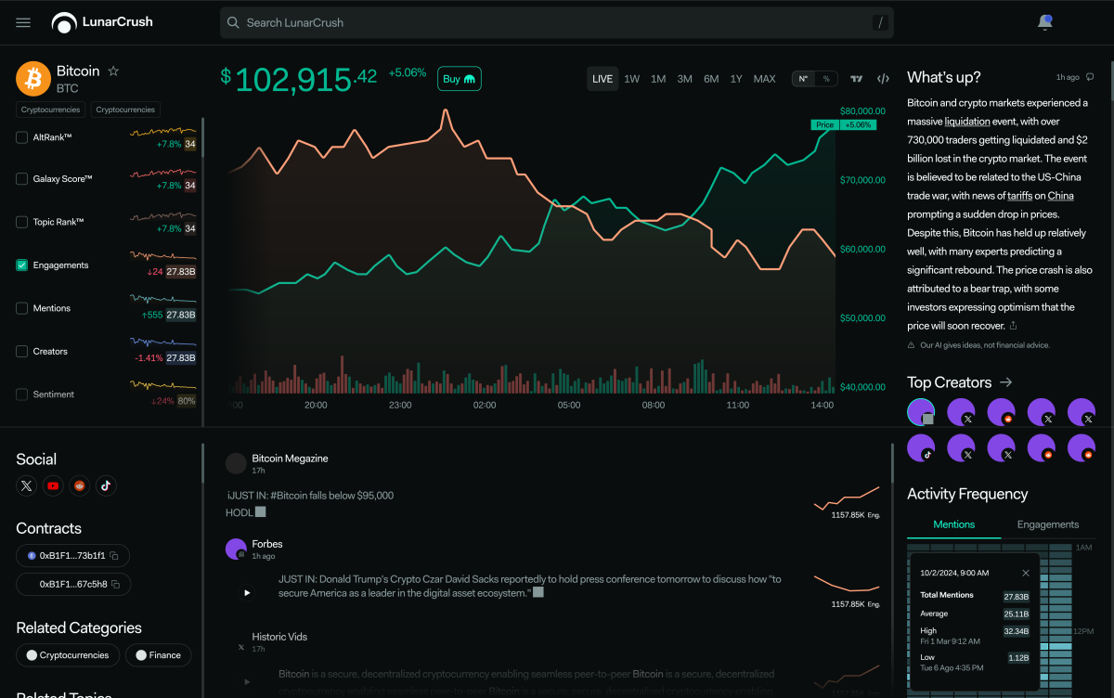Switch chart scale to percent mode
Viewport: 1114px width, 698px height.
826,79
